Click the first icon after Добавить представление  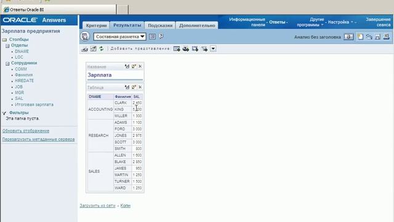pyautogui.click(x=177, y=49)
